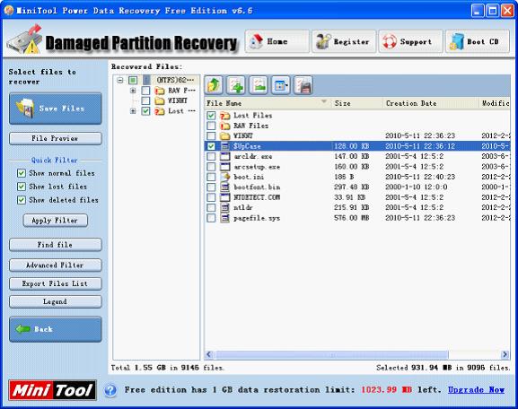Click the RAW Files folder icon in list
Screen dimensions: 518x409
[x=225, y=126]
